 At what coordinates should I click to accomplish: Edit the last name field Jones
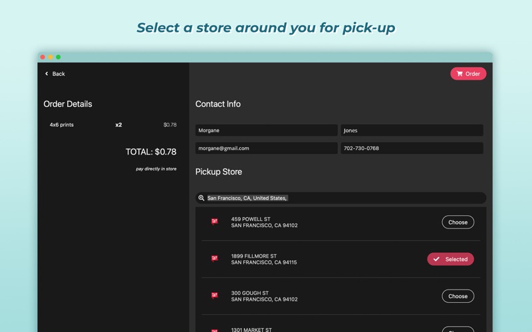412,130
